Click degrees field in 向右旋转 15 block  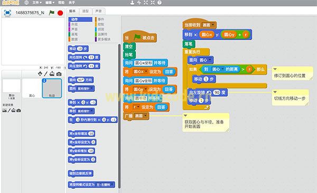tap(91, 58)
